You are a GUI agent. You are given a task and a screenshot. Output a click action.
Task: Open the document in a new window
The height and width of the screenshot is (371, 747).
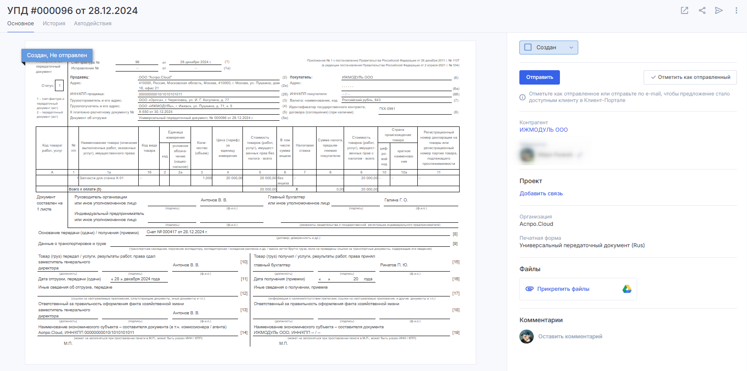coord(685,10)
